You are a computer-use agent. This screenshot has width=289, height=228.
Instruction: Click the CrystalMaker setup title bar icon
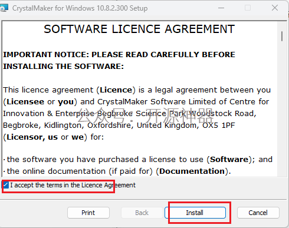click(x=4, y=8)
